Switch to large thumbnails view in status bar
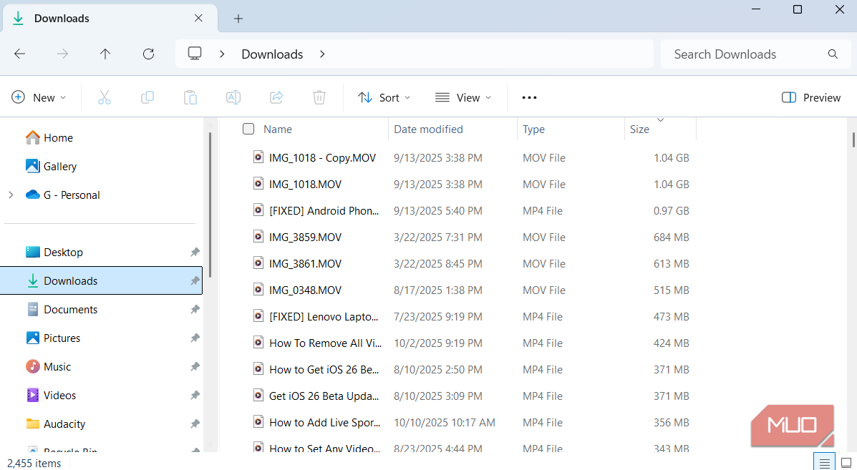 point(846,463)
